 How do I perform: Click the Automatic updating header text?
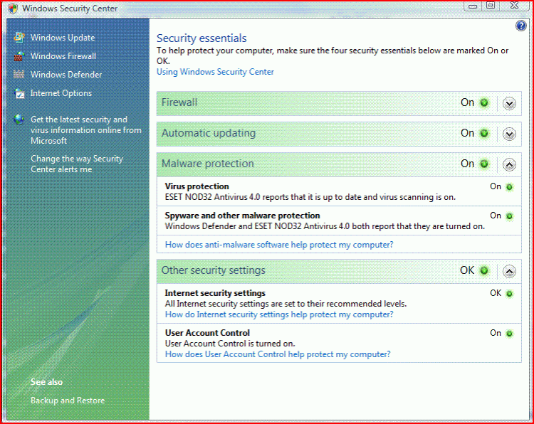tap(209, 133)
